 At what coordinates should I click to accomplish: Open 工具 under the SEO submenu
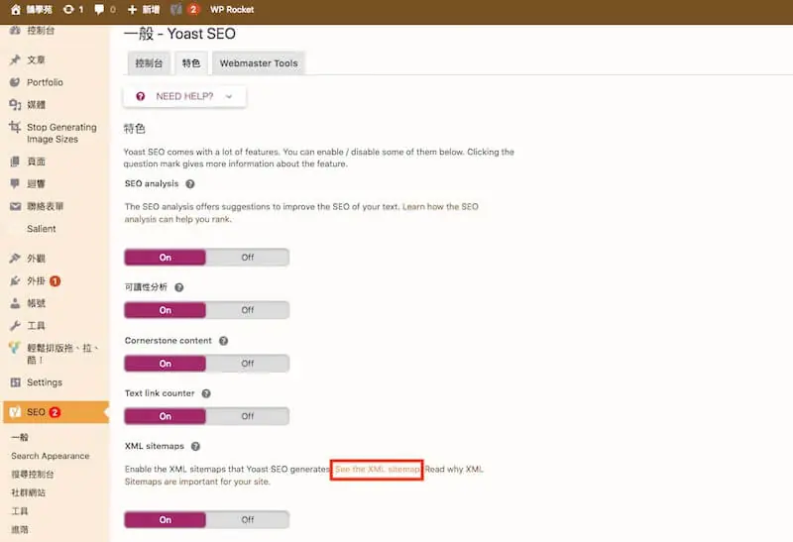[x=20, y=511]
